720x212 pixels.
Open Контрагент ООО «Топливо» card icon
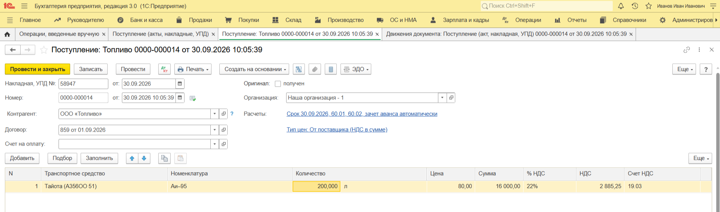(223, 114)
